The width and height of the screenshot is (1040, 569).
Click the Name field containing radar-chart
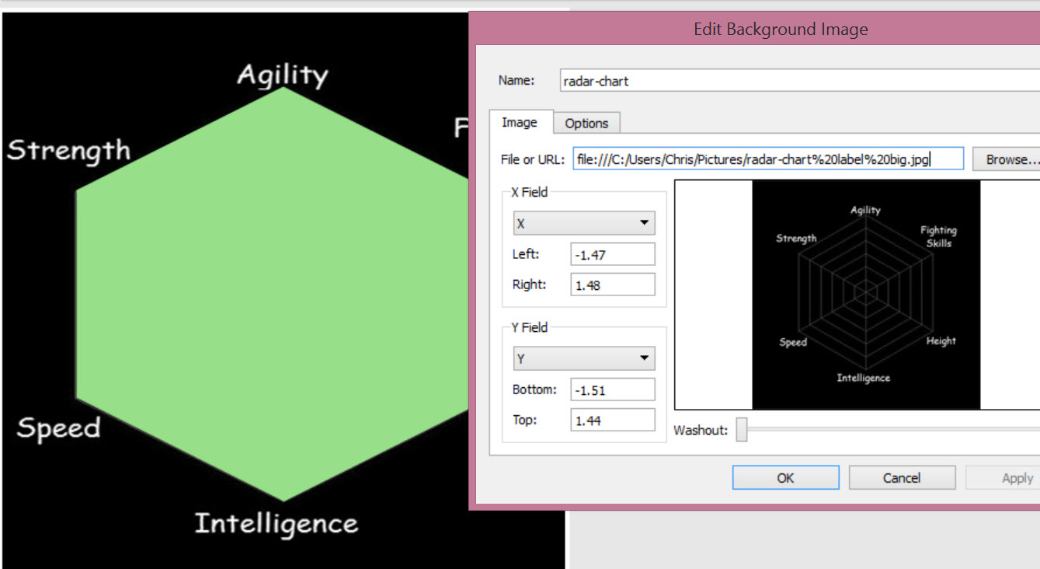tap(798, 81)
